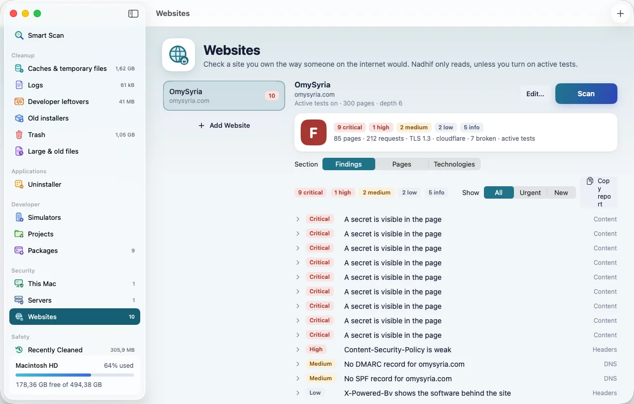
Task: Click the Uninstaller app icon
Action: pyautogui.click(x=19, y=184)
